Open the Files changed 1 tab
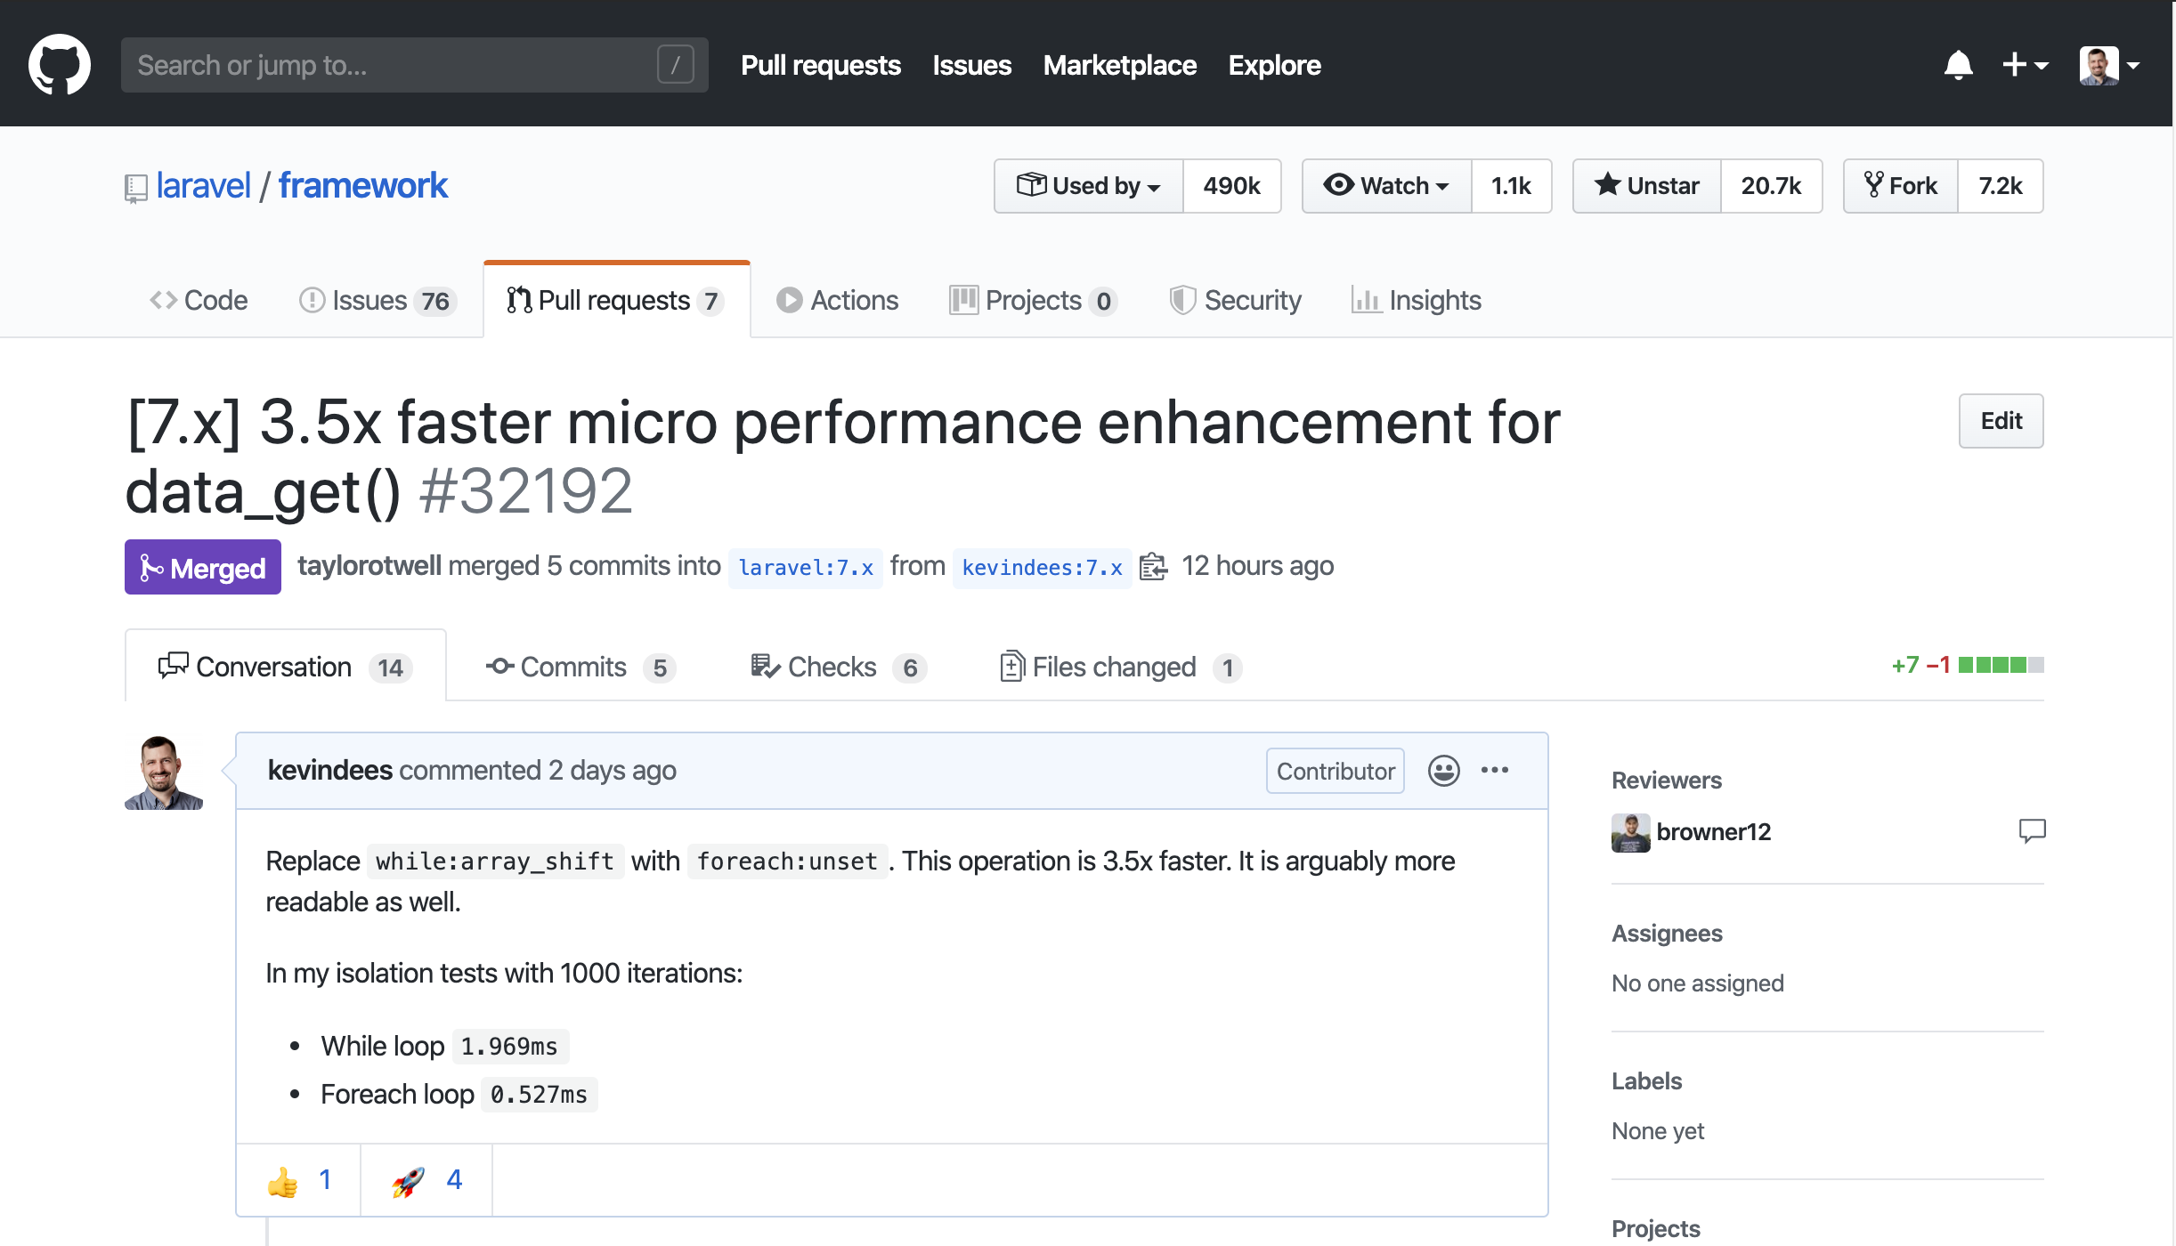The height and width of the screenshot is (1246, 2176). pos(1120,667)
